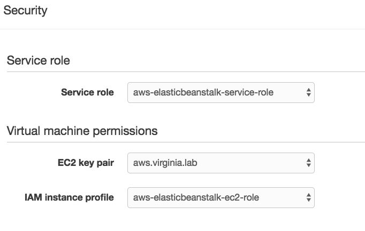Open the aws-elasticbeanstalk-service-role dropdown

tap(221, 92)
